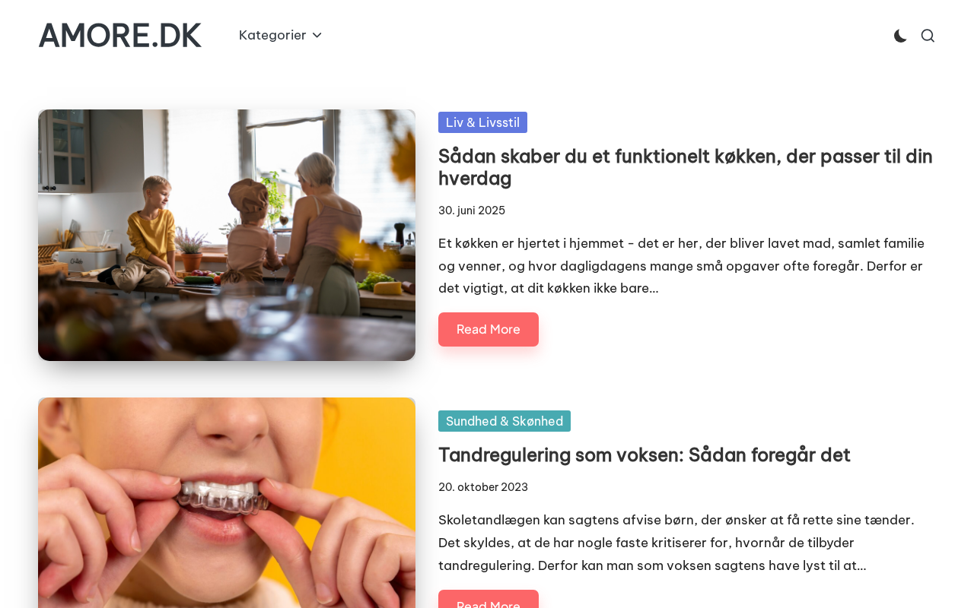
Task: Open the Kategorier menu
Action: 280,35
